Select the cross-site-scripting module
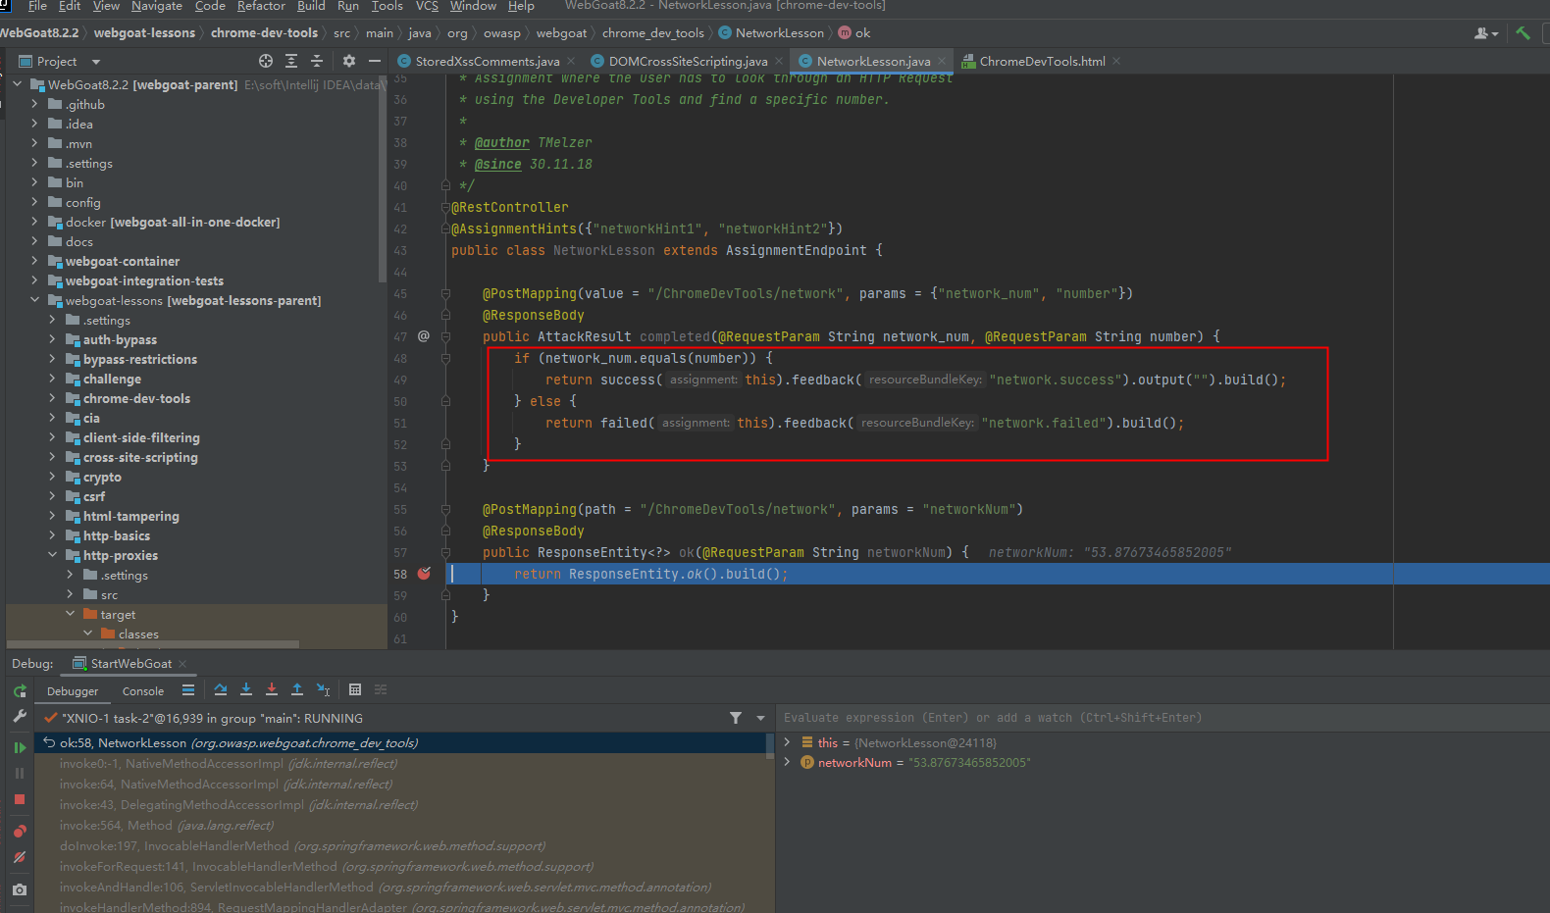 [x=140, y=457]
